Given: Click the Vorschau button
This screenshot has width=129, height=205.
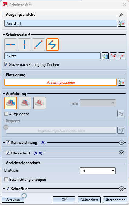Looking at the screenshot, I should [x=13, y=199].
